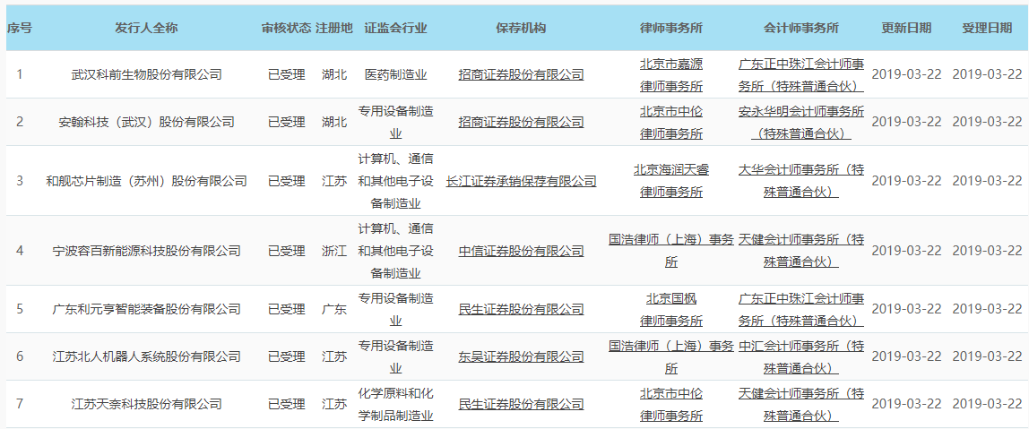The height and width of the screenshot is (429, 1029).
Task: Select 广东利元亨智能装备股份有限公司 issuer name
Action: (146, 309)
